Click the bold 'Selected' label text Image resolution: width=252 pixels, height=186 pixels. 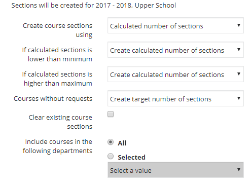tap(131, 158)
